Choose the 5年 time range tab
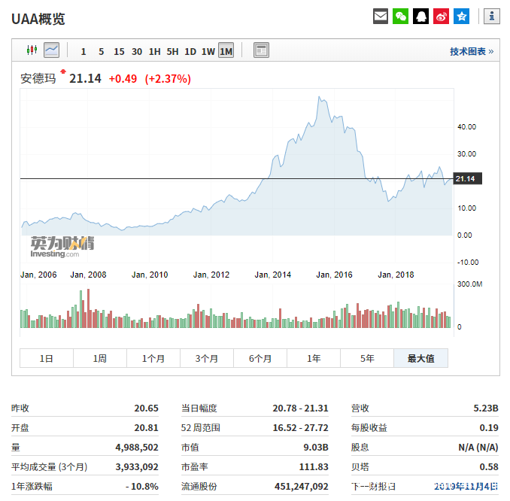This screenshot has height=501, width=510. [367, 358]
